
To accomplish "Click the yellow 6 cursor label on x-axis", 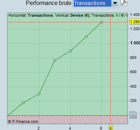I will coord(111,128).
